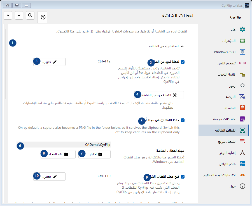The width and height of the screenshot is (252, 206).
Task: Select the لغات Windows globe icon
Action: tap(242, 52)
